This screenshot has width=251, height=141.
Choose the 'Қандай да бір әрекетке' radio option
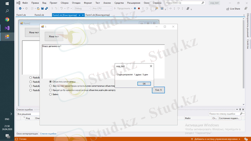tap(51, 90)
